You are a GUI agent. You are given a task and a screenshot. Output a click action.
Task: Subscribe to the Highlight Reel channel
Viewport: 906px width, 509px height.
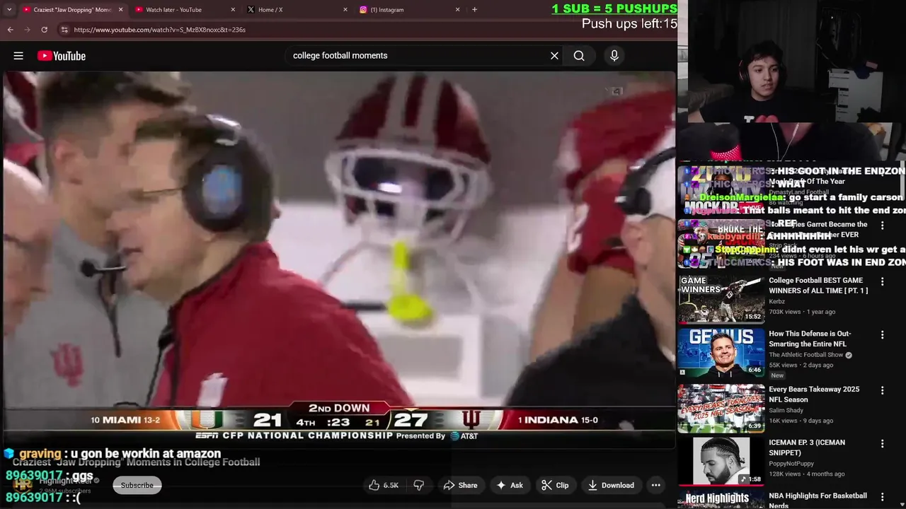tap(137, 485)
